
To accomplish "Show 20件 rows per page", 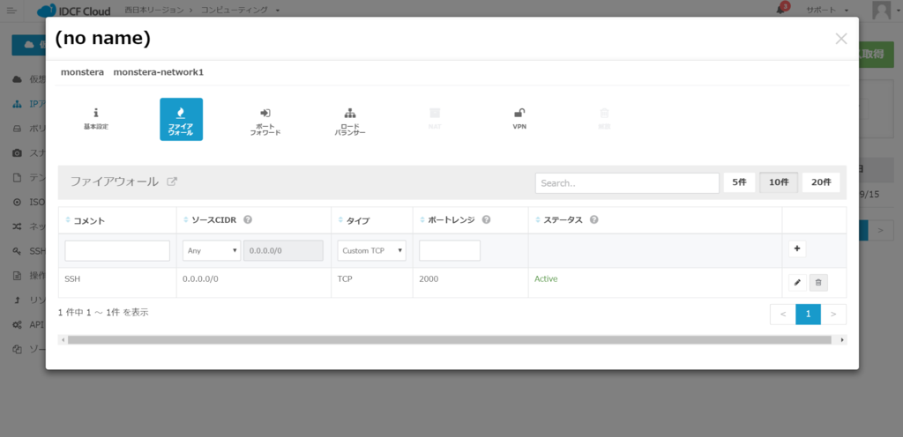I will 821,182.
